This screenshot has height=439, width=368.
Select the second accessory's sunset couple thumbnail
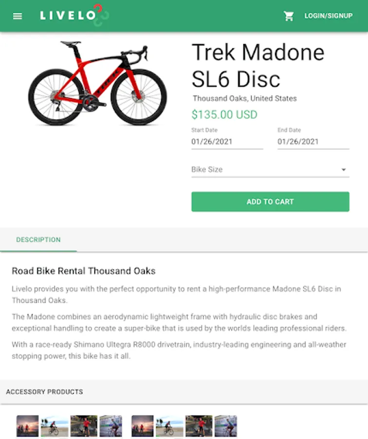click(x=143, y=426)
